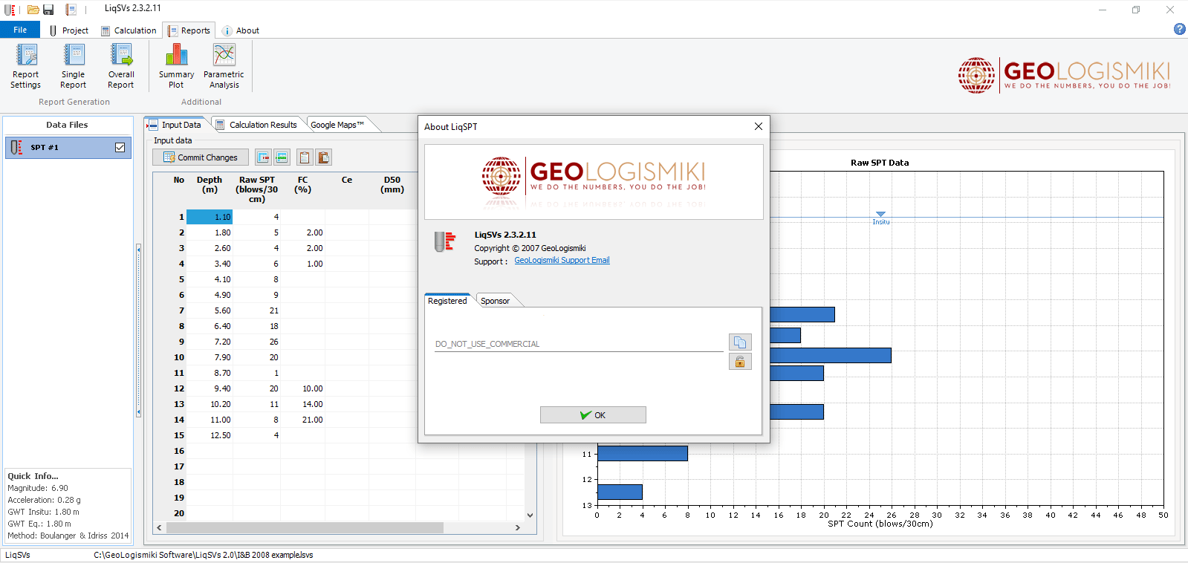The image size is (1188, 563).
Task: Switch to the Sponsor tab
Action: click(495, 301)
